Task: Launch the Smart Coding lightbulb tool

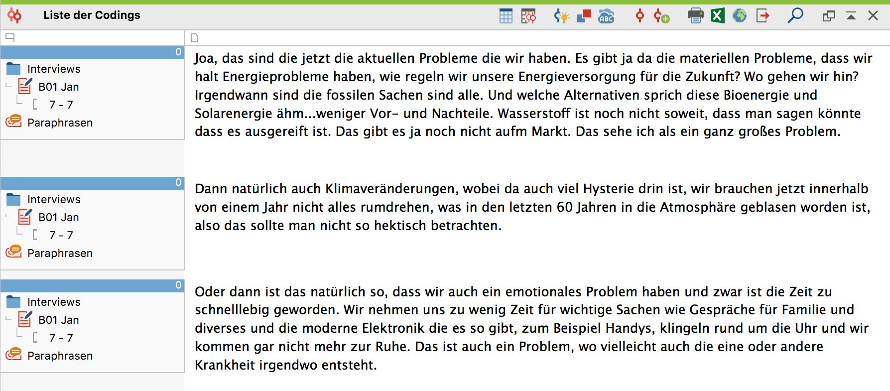Action: (562, 16)
